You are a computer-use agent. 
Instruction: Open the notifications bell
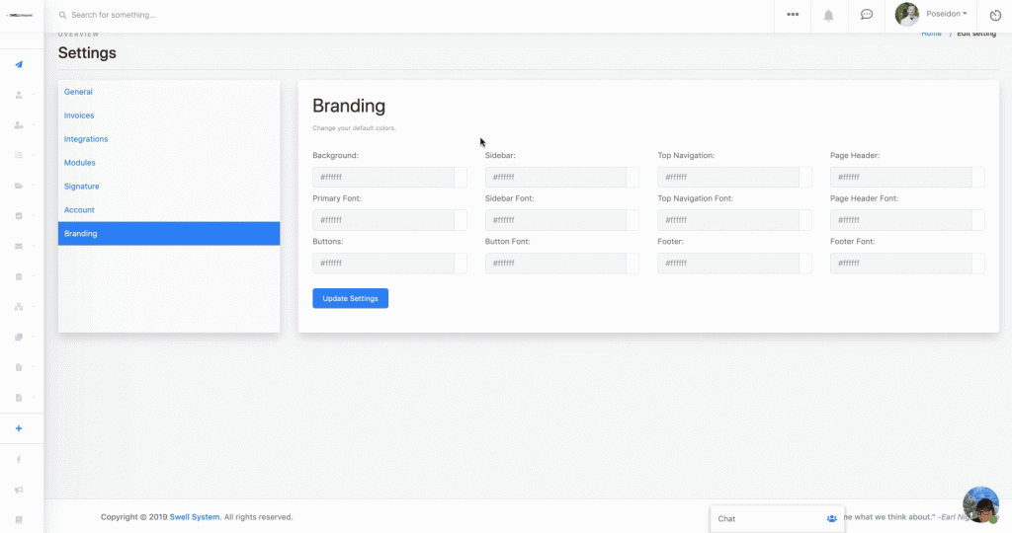click(829, 15)
